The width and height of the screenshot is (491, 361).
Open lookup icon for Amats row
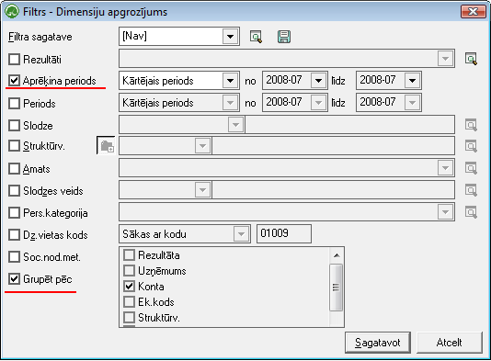click(471, 168)
